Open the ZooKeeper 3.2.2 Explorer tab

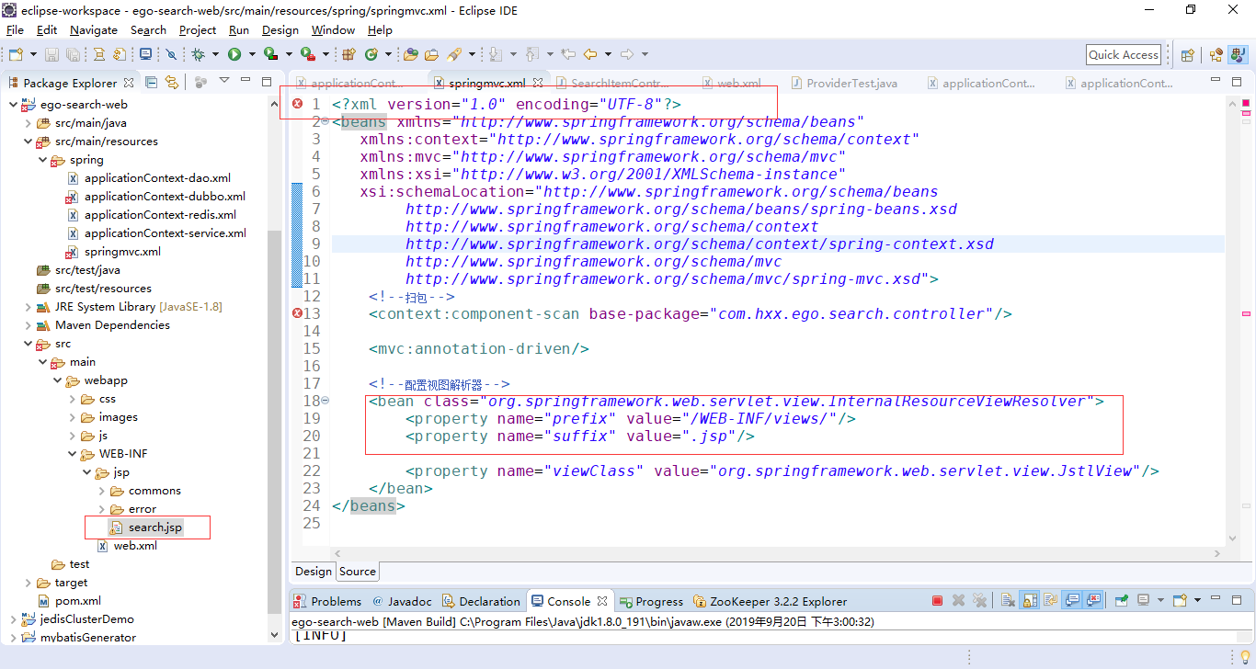click(771, 601)
